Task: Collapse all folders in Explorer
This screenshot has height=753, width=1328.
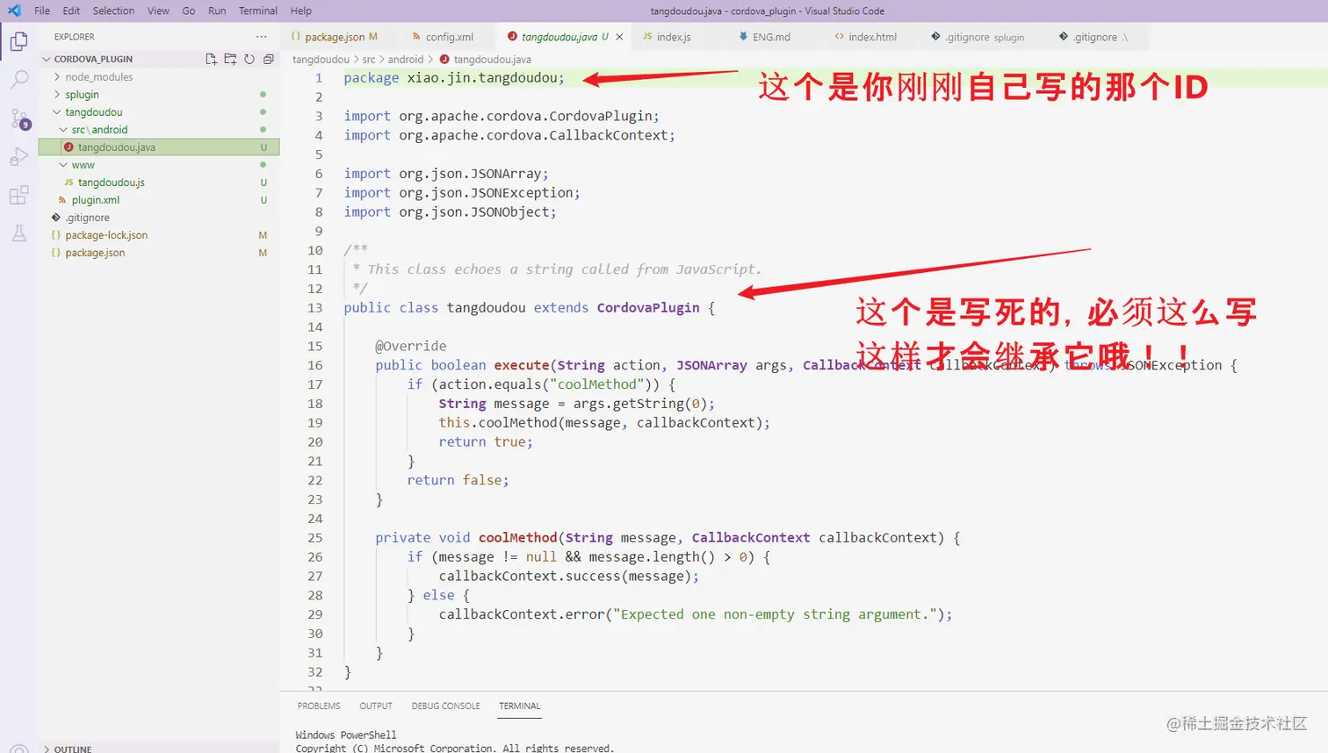Action: pos(269,59)
